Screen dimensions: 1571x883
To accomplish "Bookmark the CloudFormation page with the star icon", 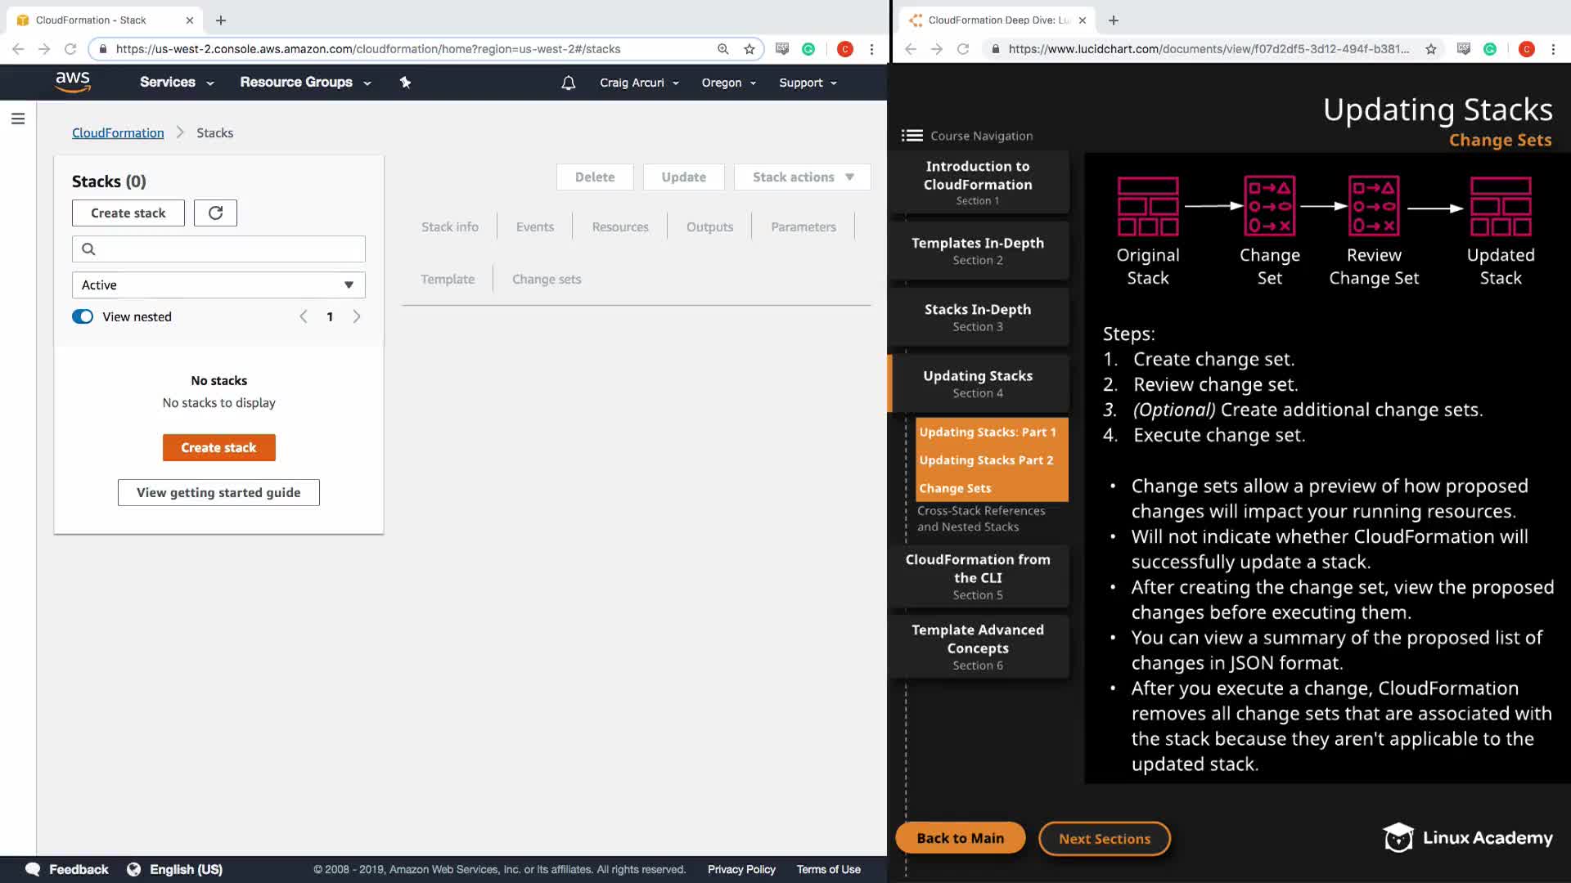I will [749, 49].
